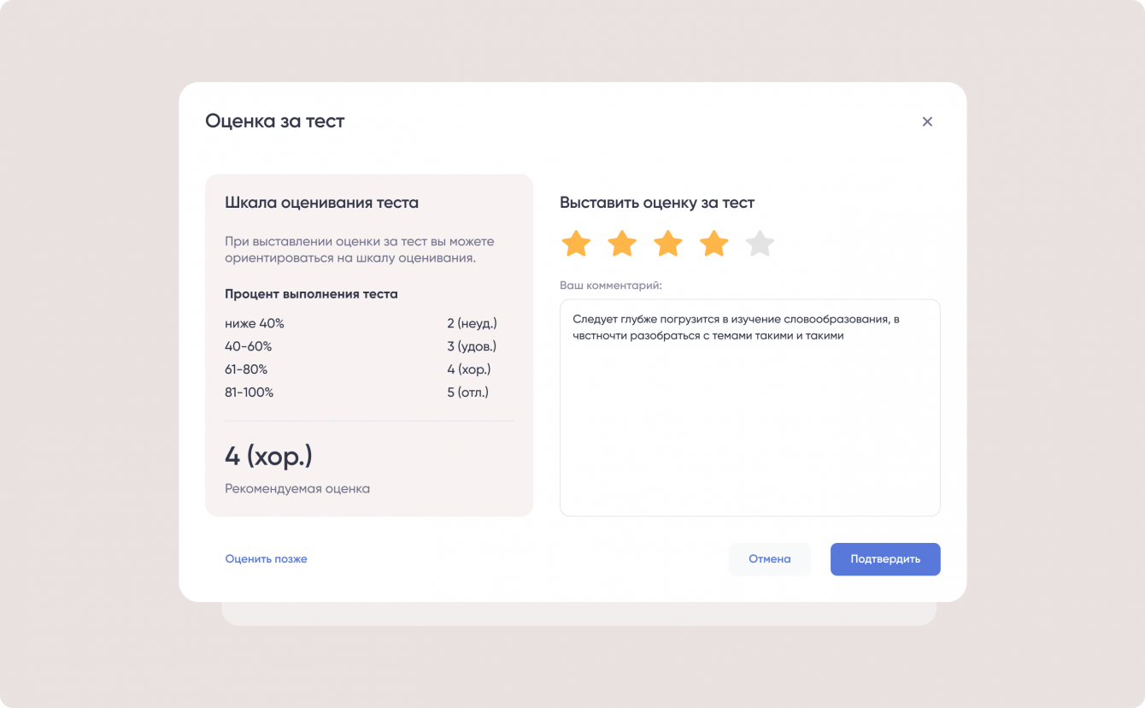Viewport: 1145px width, 708px height.
Task: Click the first rating star
Action: point(576,244)
